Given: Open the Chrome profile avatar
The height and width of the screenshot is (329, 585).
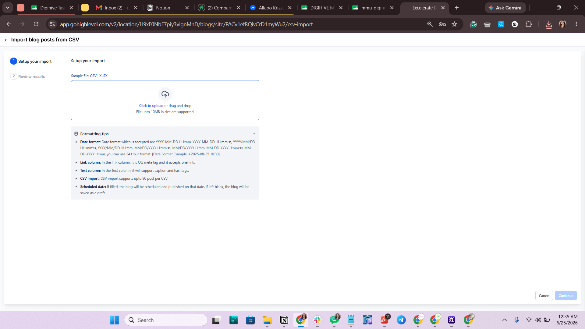Looking at the screenshot, I should point(562,24).
